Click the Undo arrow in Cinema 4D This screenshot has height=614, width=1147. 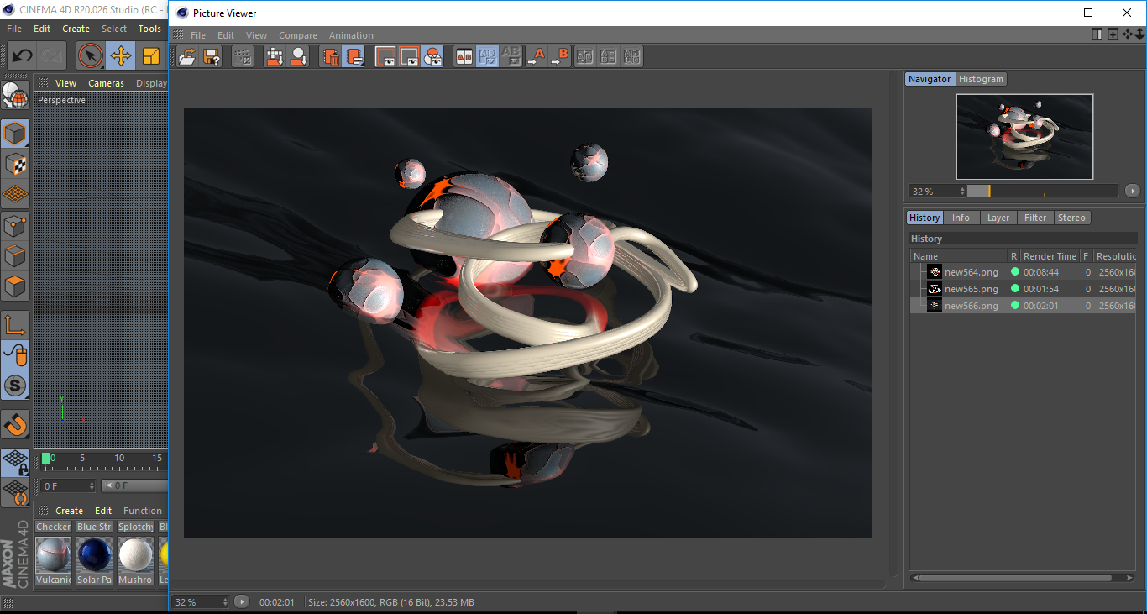point(23,56)
